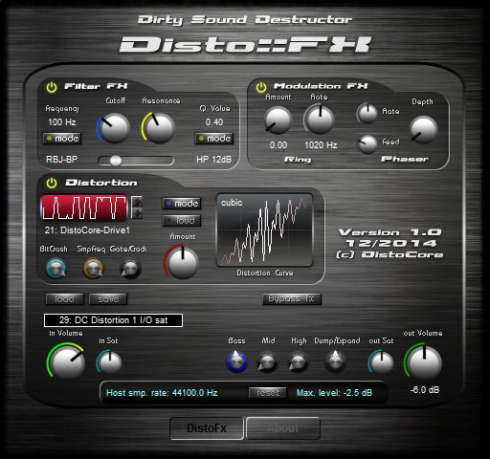The image size is (490, 459).
Task: Click the Ring Amount knob
Action: 278,120
